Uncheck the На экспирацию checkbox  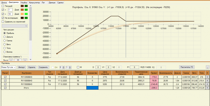click(x=3, y=18)
